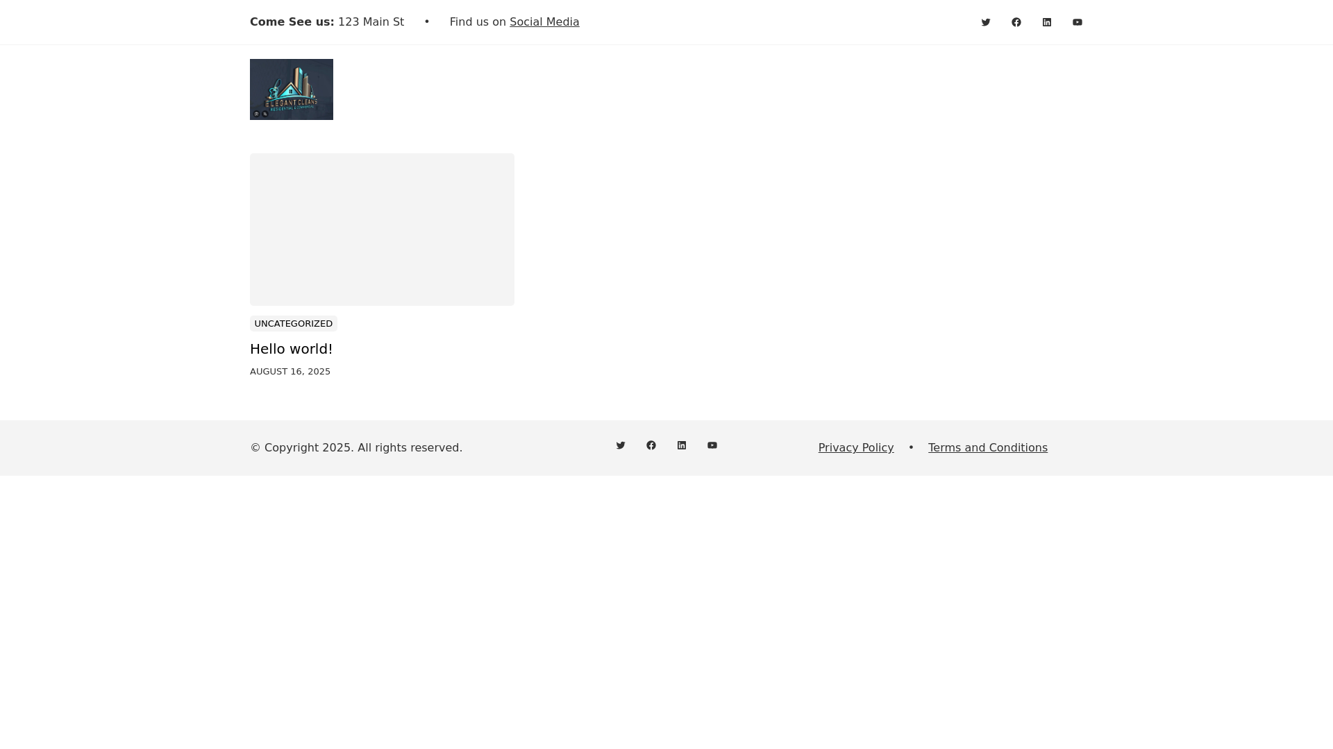The image size is (1333, 749).
Task: Open the YouTube icon in the footer
Action: click(x=712, y=445)
